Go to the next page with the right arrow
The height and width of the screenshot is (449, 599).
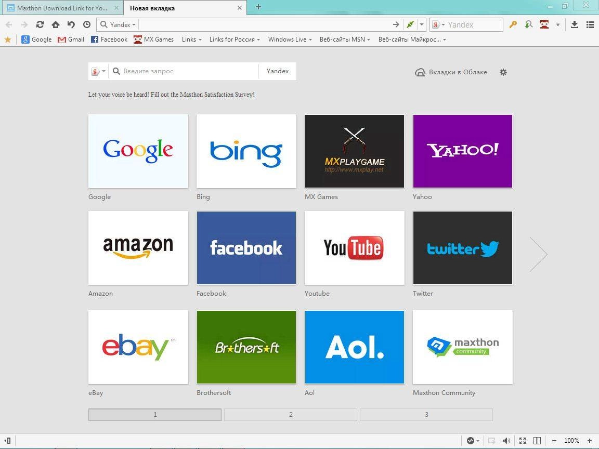538,254
